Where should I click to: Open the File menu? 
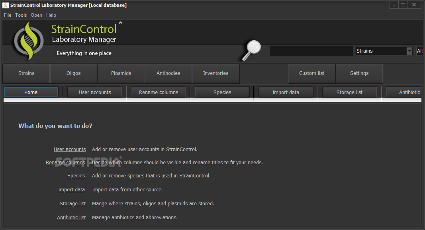coord(8,15)
